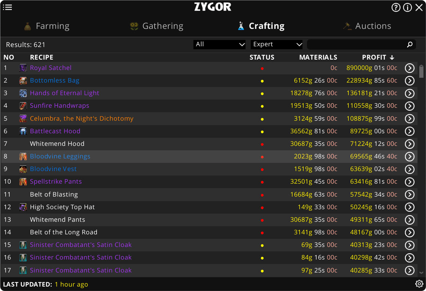The height and width of the screenshot is (291, 426).
Task: Close the Zygor window
Action: tap(419, 7)
